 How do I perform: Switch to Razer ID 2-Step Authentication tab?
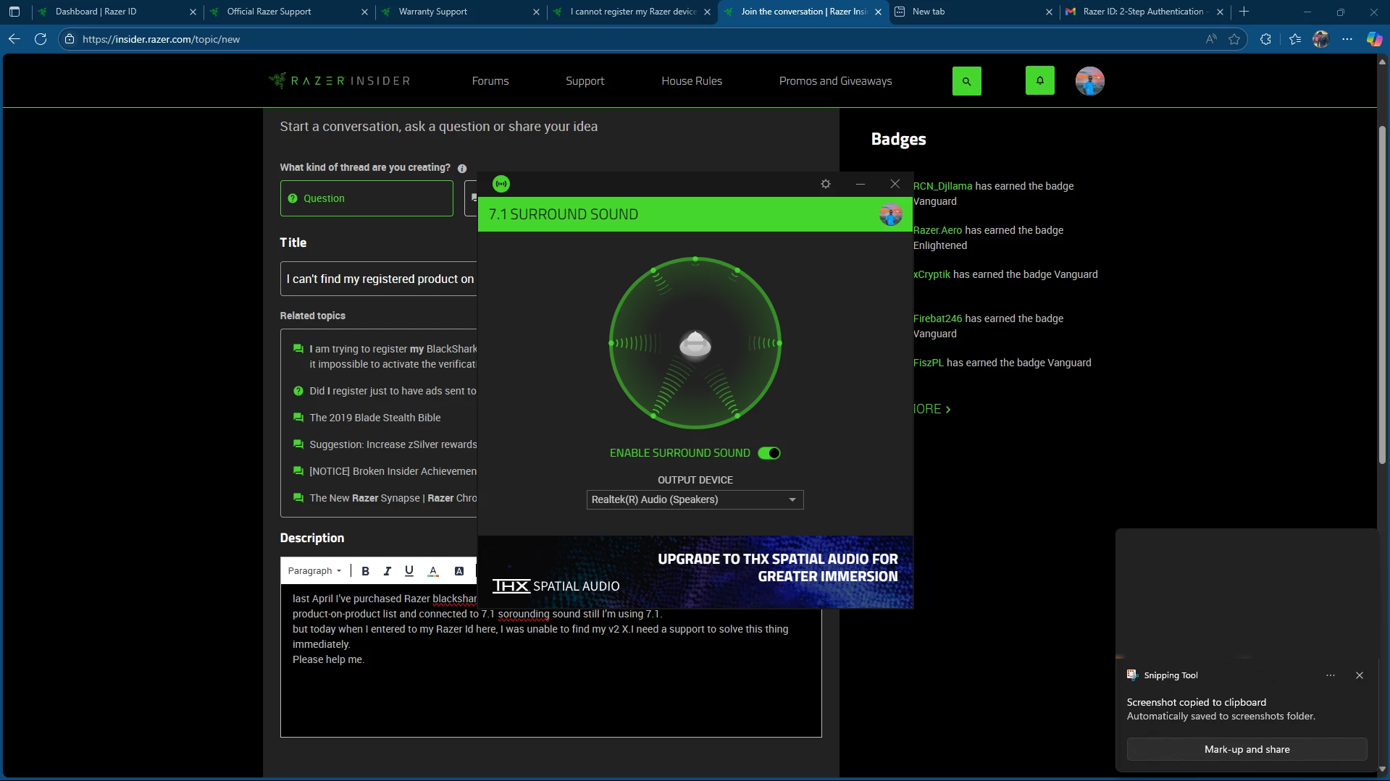coord(1146,12)
